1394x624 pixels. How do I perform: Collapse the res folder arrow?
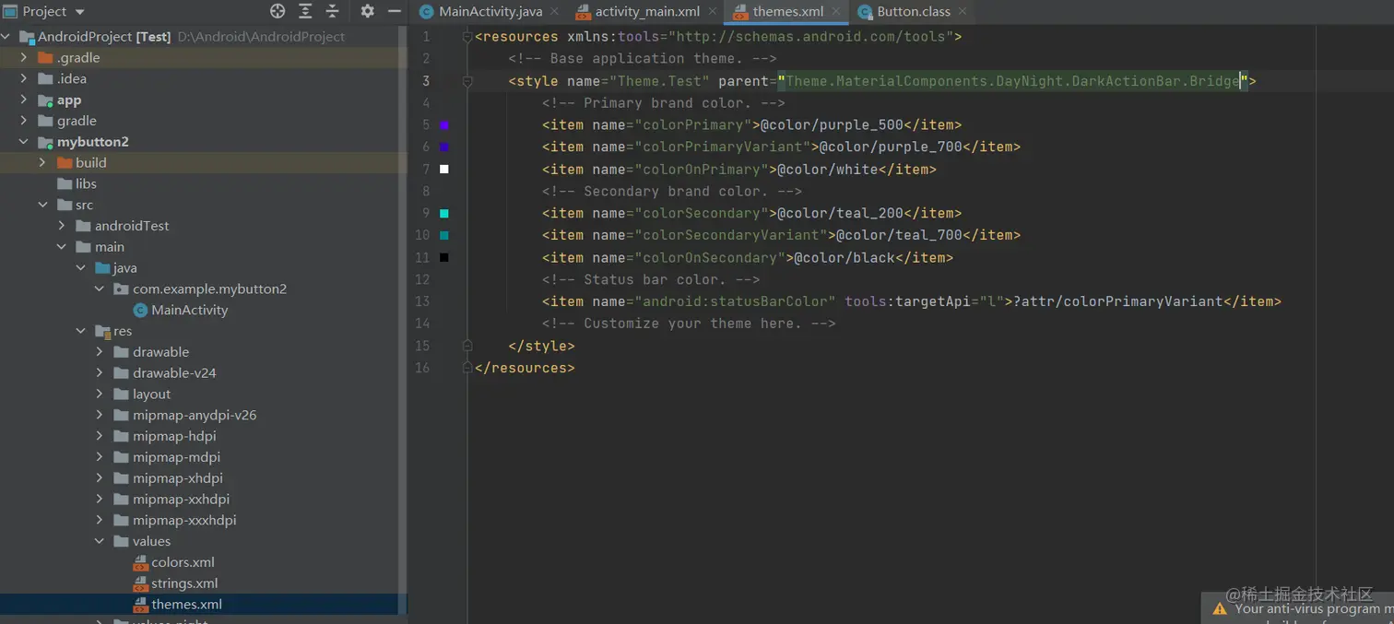pyautogui.click(x=81, y=331)
